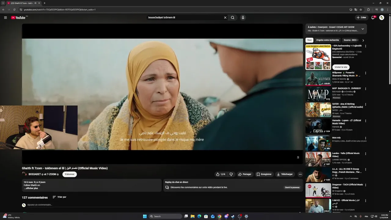Go back in Chrome
The height and width of the screenshot is (220, 391).
[3, 9]
